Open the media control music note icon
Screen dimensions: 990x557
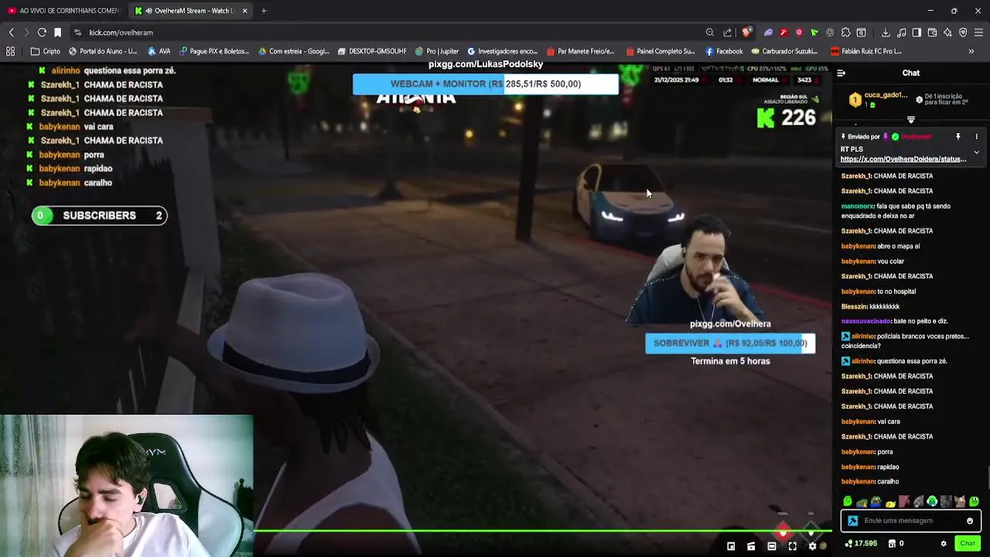901,32
